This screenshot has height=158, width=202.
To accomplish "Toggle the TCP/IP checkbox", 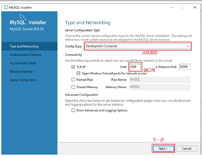I will point(73,67).
